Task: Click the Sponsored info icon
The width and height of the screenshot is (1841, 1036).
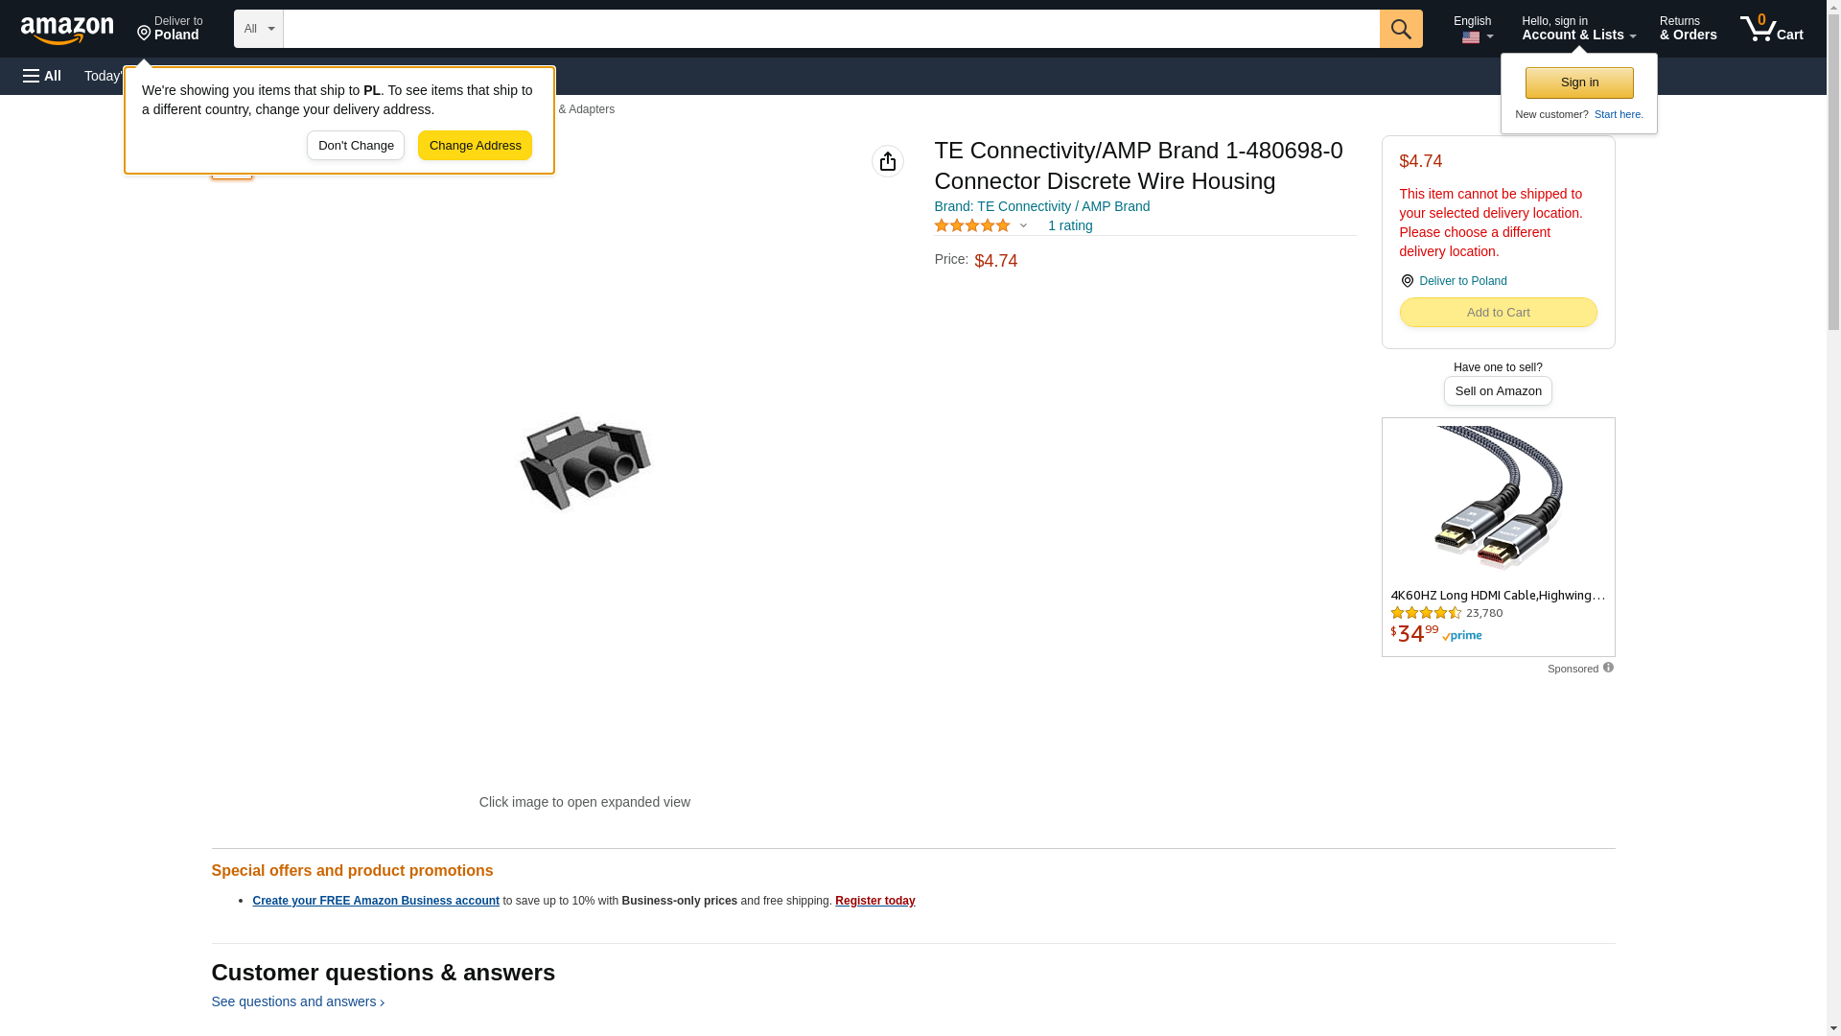Action: click(1608, 668)
